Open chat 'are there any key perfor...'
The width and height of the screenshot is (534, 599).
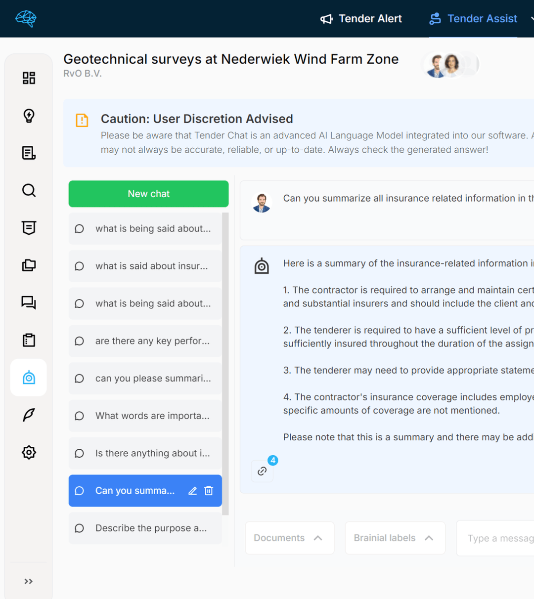(145, 341)
